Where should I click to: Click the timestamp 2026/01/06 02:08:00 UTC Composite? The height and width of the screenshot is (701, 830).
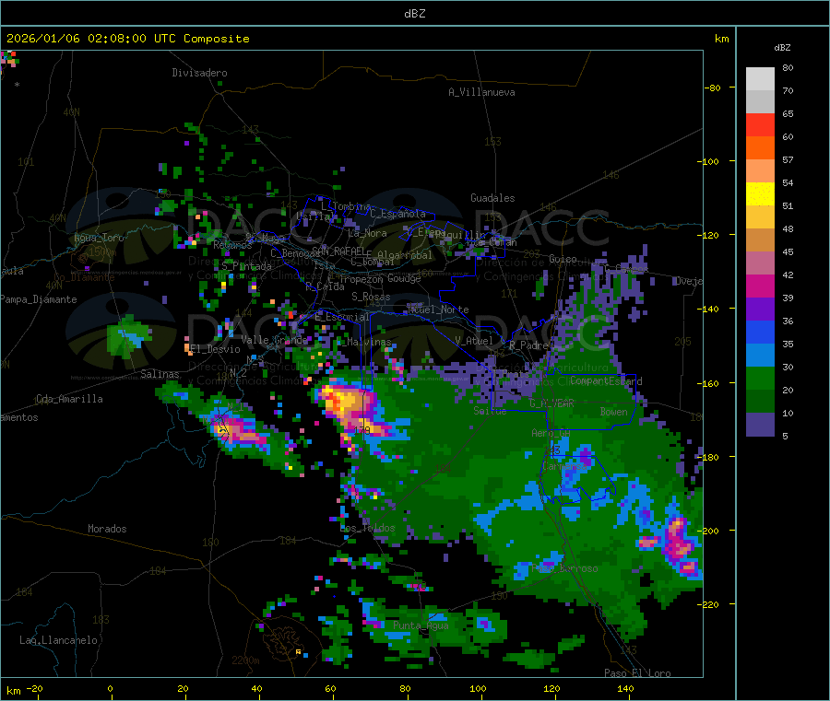pos(127,39)
